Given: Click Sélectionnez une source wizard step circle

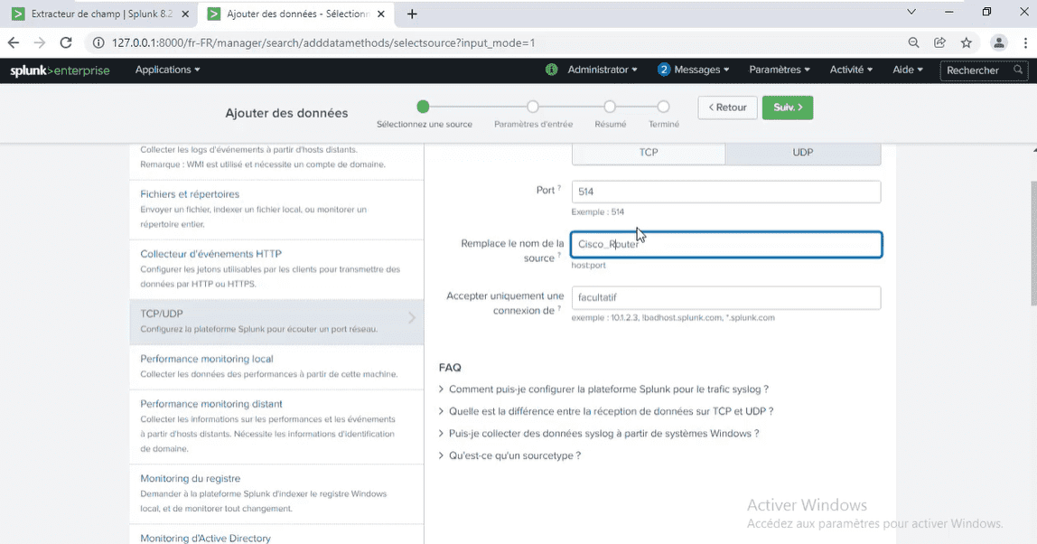Looking at the screenshot, I should [x=424, y=107].
